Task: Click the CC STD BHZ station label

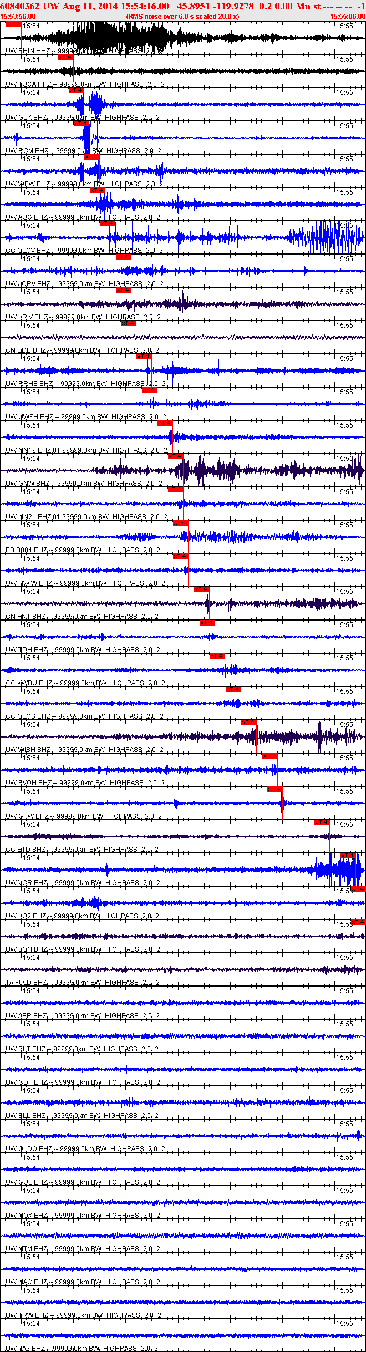Action: [82, 850]
